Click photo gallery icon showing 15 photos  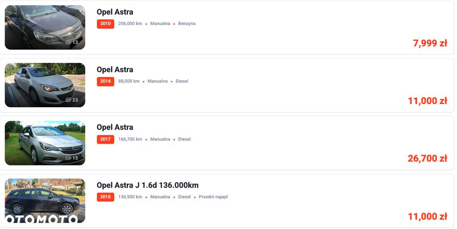tap(72, 158)
